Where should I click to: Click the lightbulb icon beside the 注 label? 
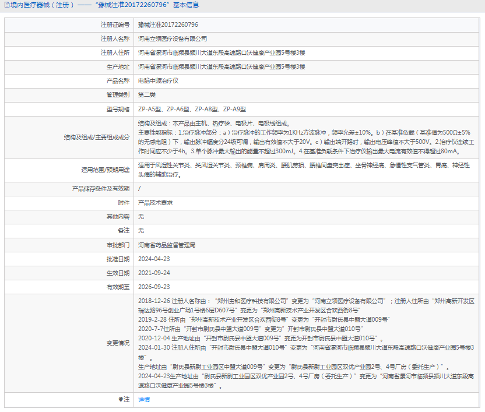120,399
